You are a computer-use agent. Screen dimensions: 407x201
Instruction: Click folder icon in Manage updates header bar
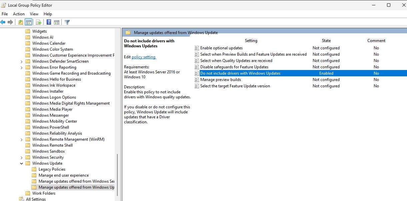(x=128, y=33)
